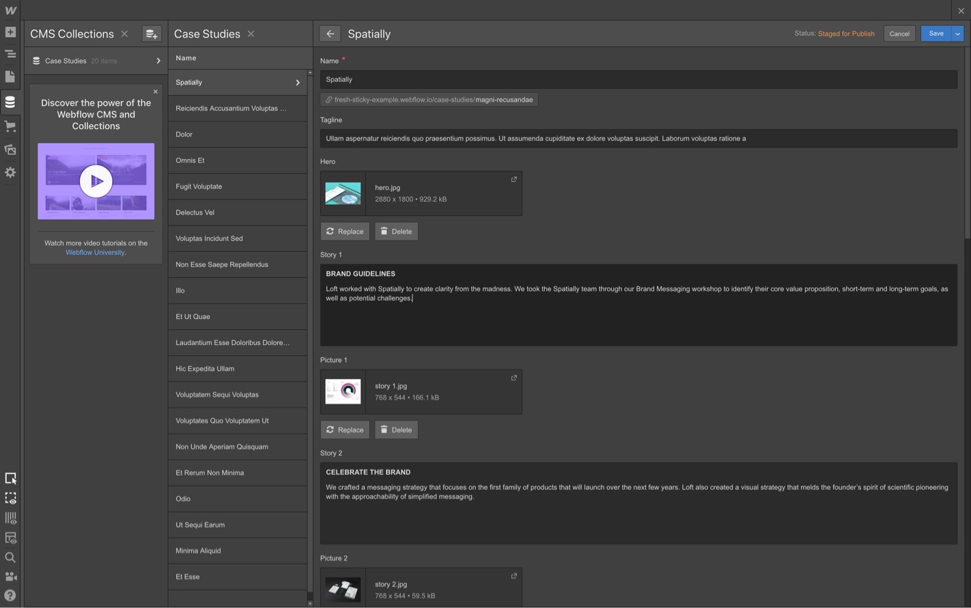Open hero.jpg in new tab icon
971x608 pixels.
tap(514, 180)
